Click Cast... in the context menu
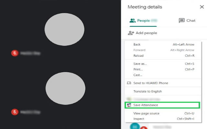Screen dimensions: 207x129 coord(138,75)
